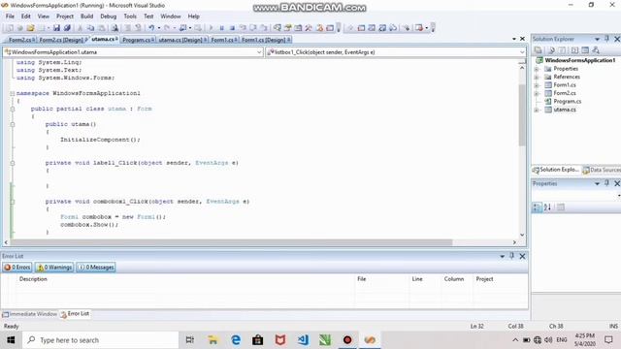This screenshot has height=349, width=621.
Task: Toggle the 0 Messages filter button
Action: [x=96, y=268]
